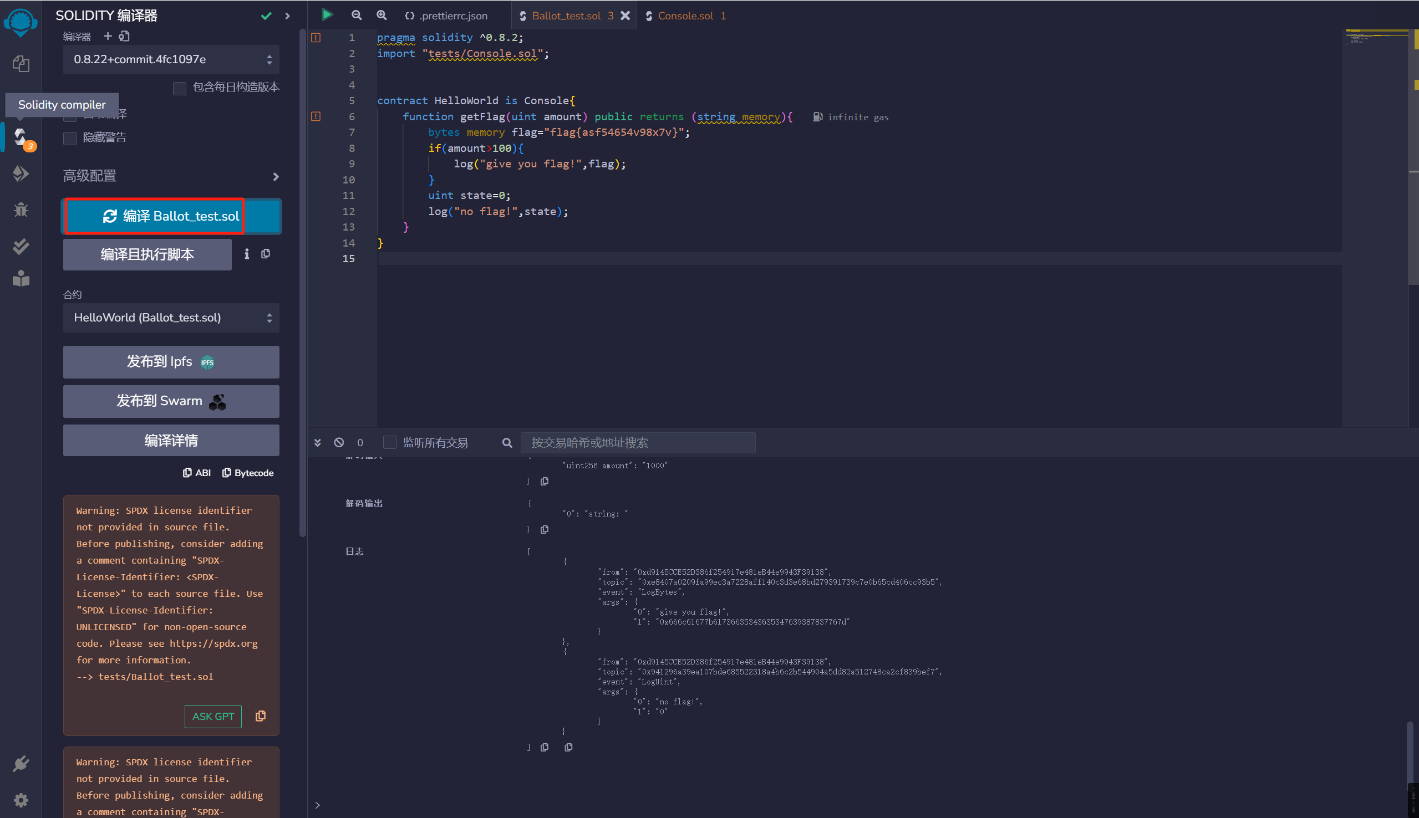
Task: Click the editor minimap code preview
Action: 1376,37
